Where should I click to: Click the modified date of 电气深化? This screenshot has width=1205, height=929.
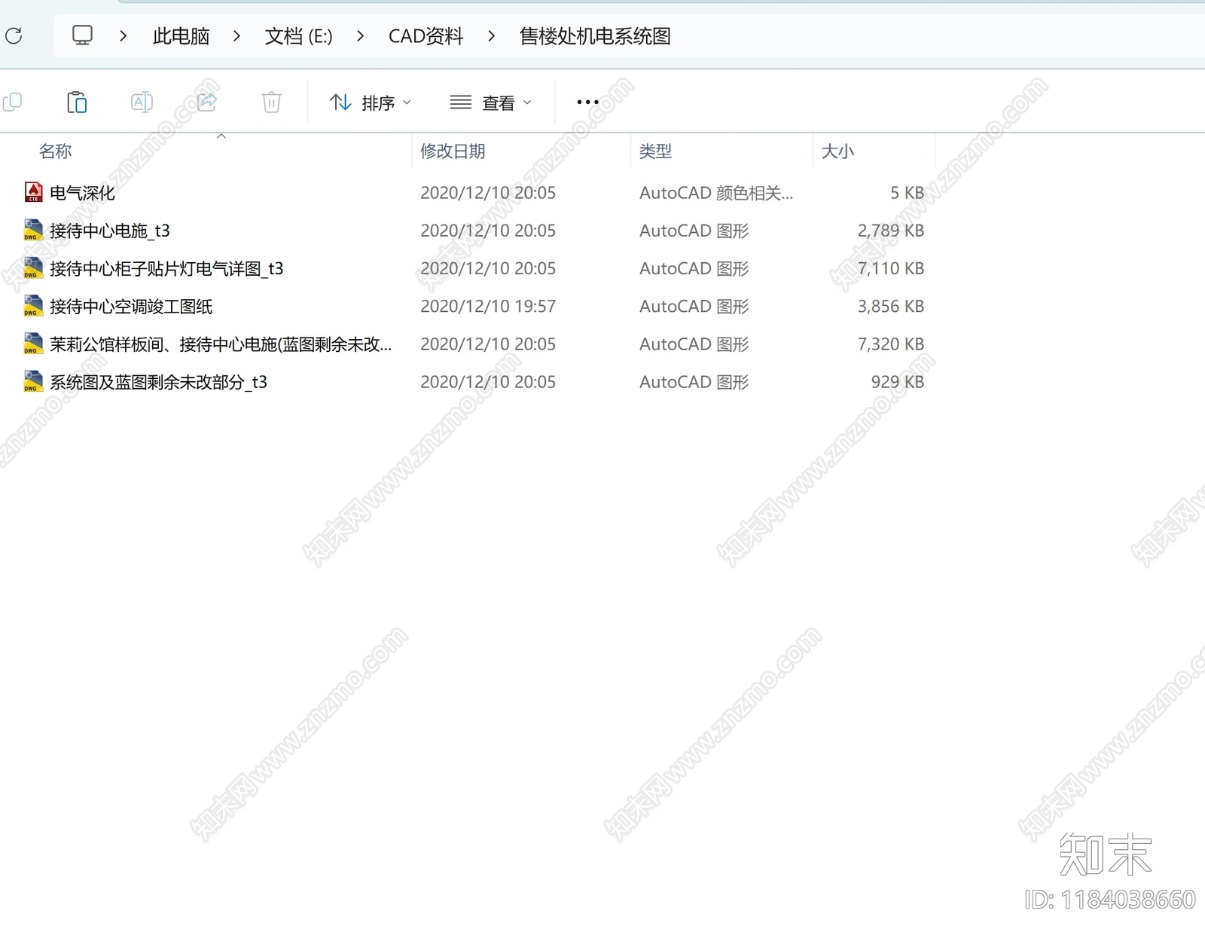point(488,193)
